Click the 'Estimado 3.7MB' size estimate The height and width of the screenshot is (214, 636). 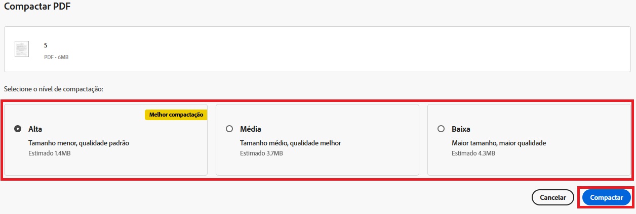point(261,153)
